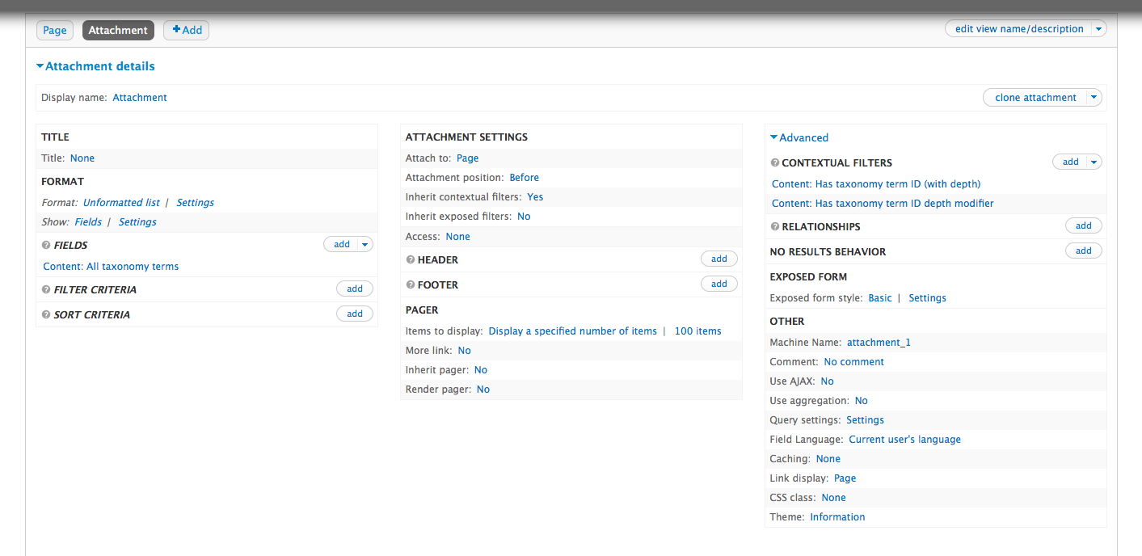The height and width of the screenshot is (556, 1142).
Task: Open the CONTEXTUAL FILTERS add dropdown arrow
Action: 1094,162
